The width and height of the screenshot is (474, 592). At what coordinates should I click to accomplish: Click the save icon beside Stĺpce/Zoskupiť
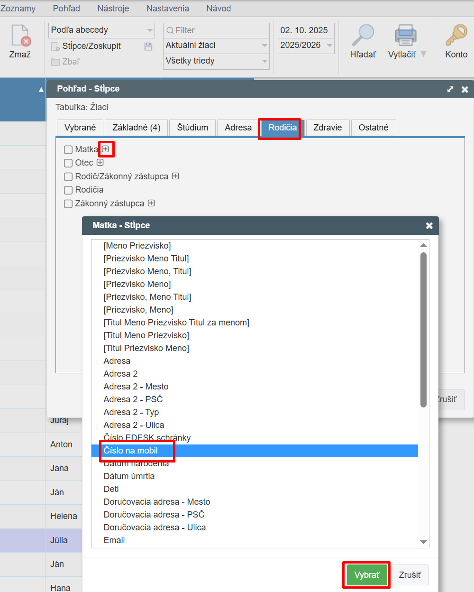(148, 46)
